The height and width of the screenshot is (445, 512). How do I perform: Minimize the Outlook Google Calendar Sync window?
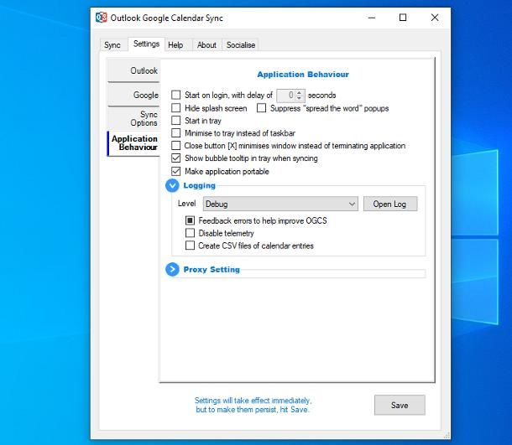click(372, 18)
